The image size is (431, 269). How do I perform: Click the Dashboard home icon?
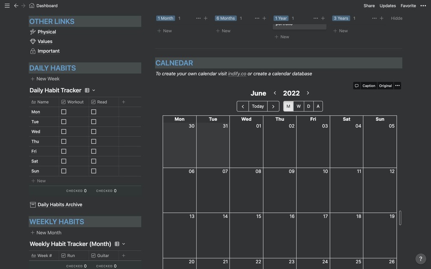pyautogui.click(x=32, y=6)
